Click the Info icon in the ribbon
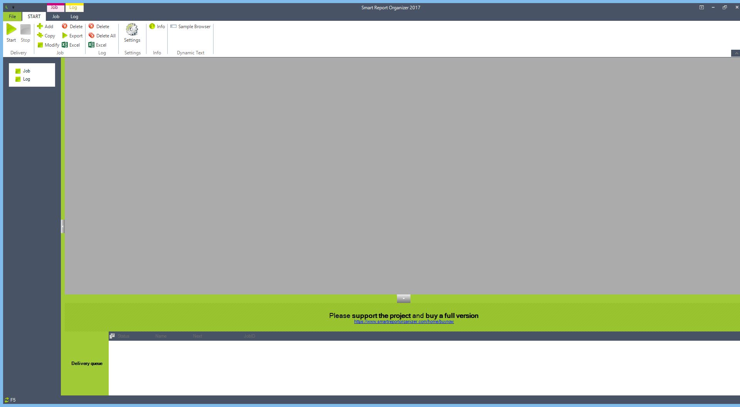 pyautogui.click(x=156, y=27)
